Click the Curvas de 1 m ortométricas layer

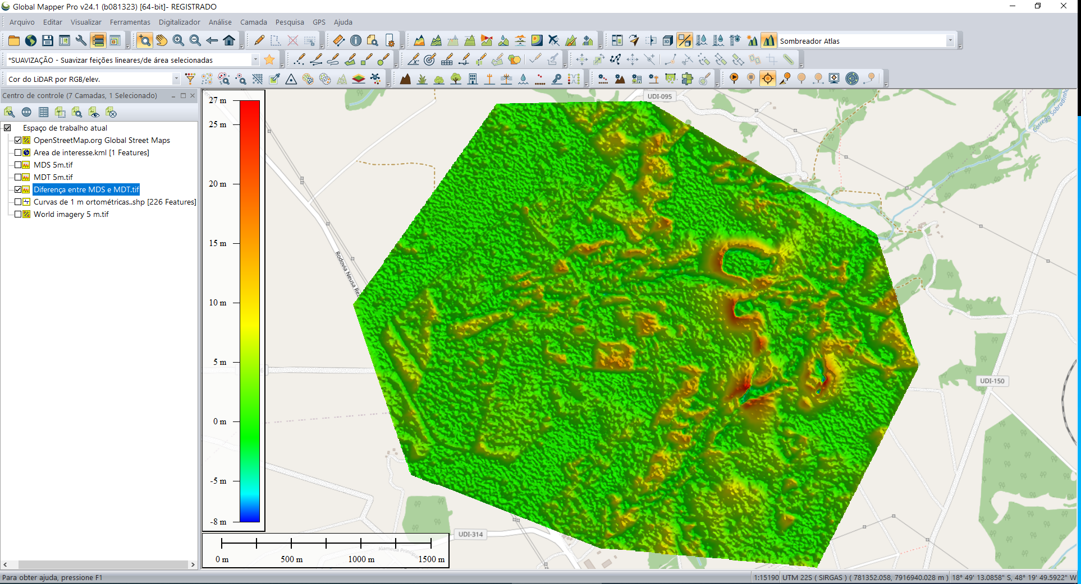click(114, 202)
